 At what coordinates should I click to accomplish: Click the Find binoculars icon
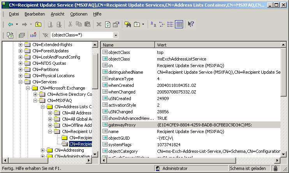(x=128, y=24)
